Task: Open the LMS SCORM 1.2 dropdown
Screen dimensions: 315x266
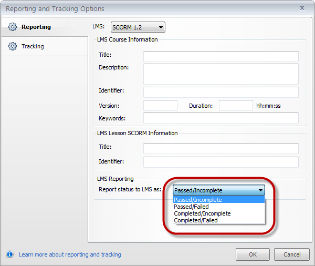Action: coord(138,27)
